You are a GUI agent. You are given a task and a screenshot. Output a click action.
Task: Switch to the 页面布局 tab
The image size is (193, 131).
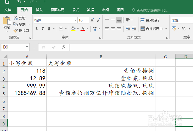[57, 10]
